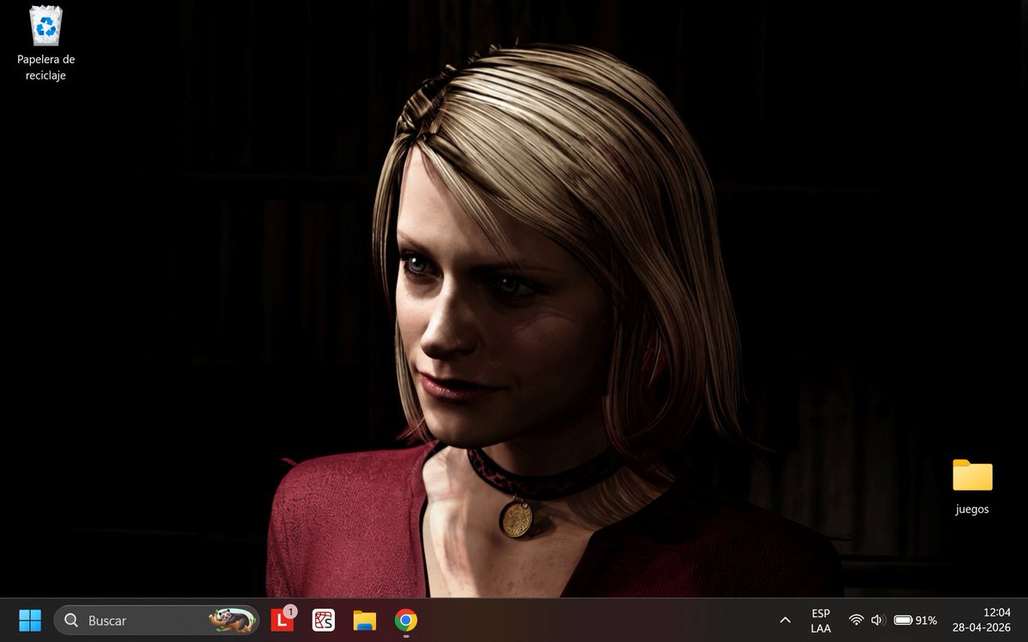
Task: Change the ESP LAA input language
Action: coord(821,621)
